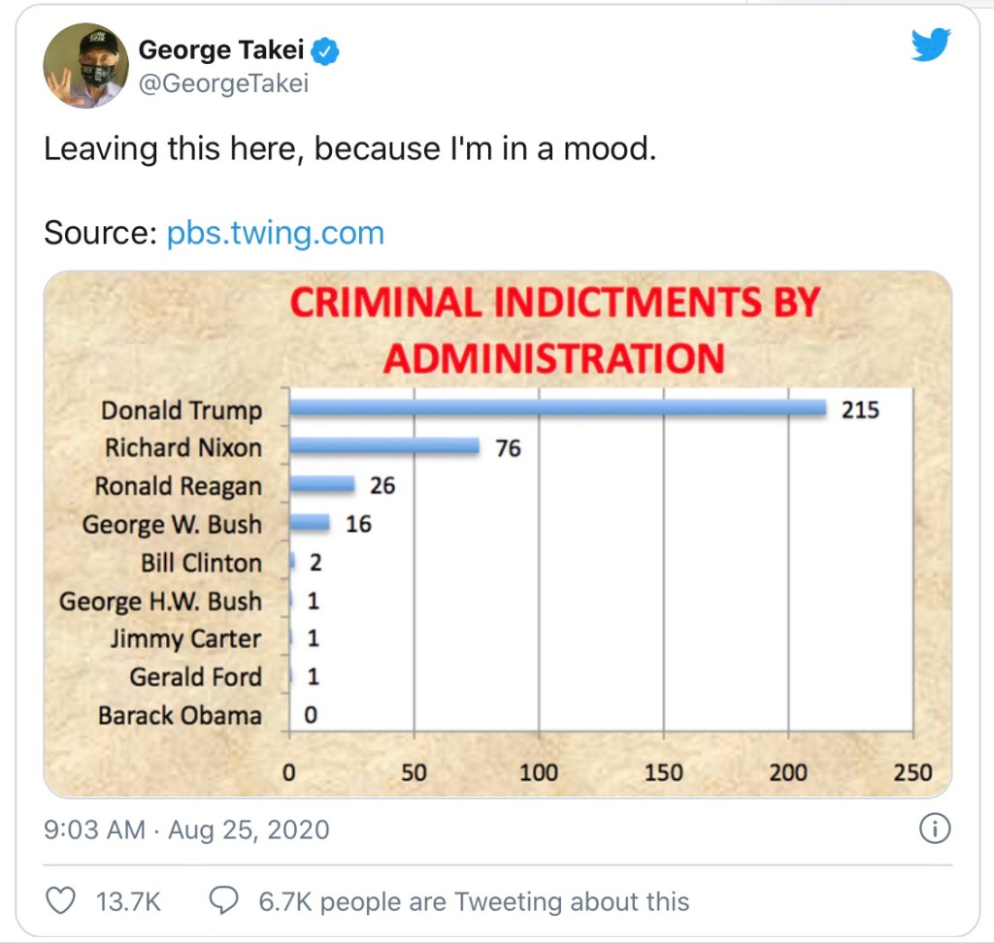Click the tweet text "Leaving this here"
The height and width of the screenshot is (944, 994).
pos(174,149)
